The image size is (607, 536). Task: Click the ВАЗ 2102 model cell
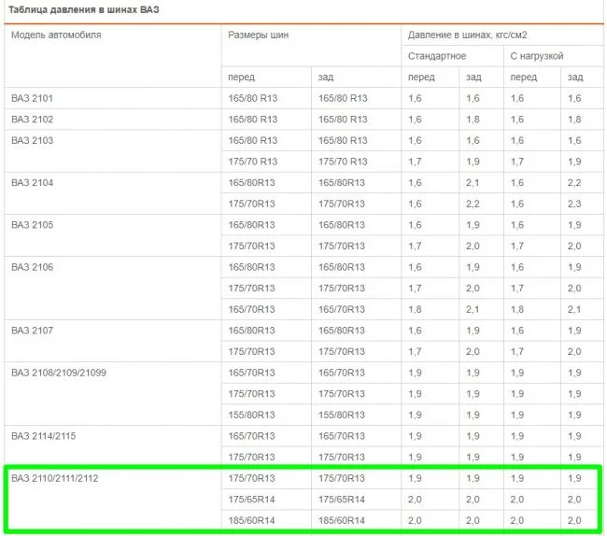pyautogui.click(x=33, y=120)
